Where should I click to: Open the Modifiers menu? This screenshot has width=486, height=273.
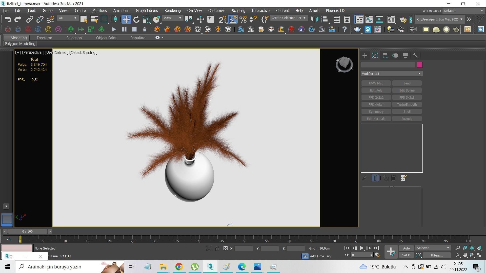click(x=99, y=11)
